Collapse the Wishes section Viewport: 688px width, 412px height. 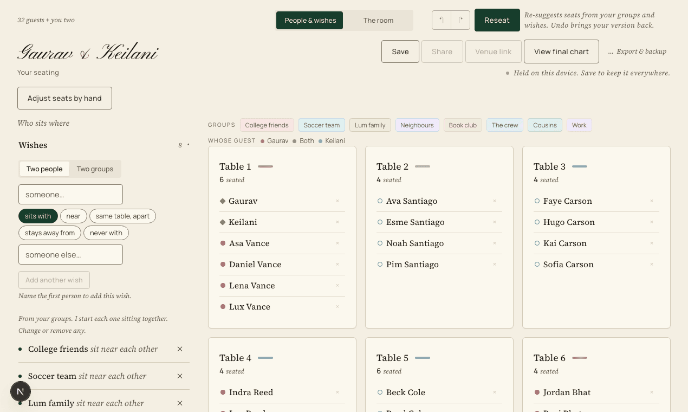click(x=104, y=145)
